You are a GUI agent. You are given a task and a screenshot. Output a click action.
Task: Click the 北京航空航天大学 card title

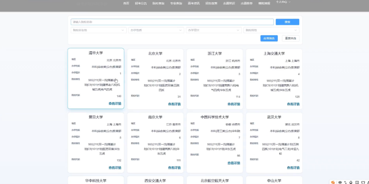pos(215,181)
